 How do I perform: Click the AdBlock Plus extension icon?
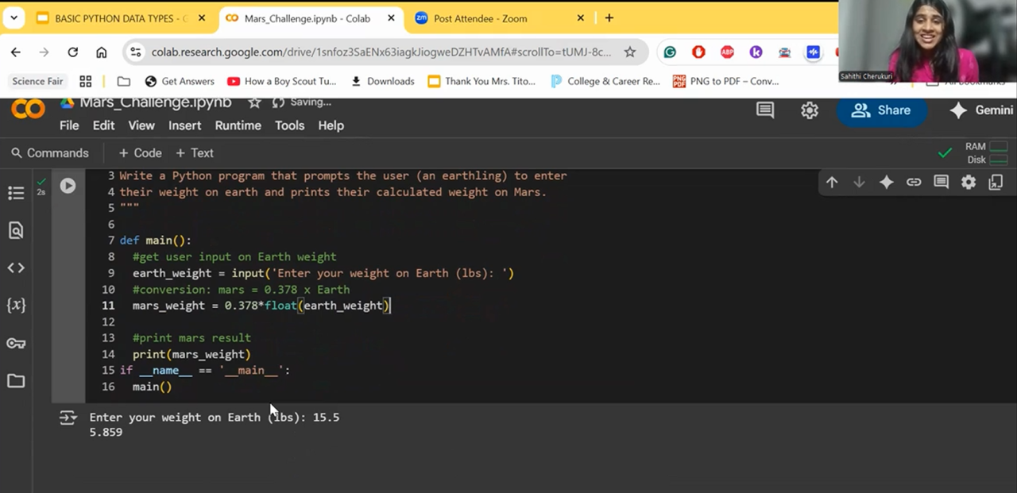pyautogui.click(x=727, y=52)
